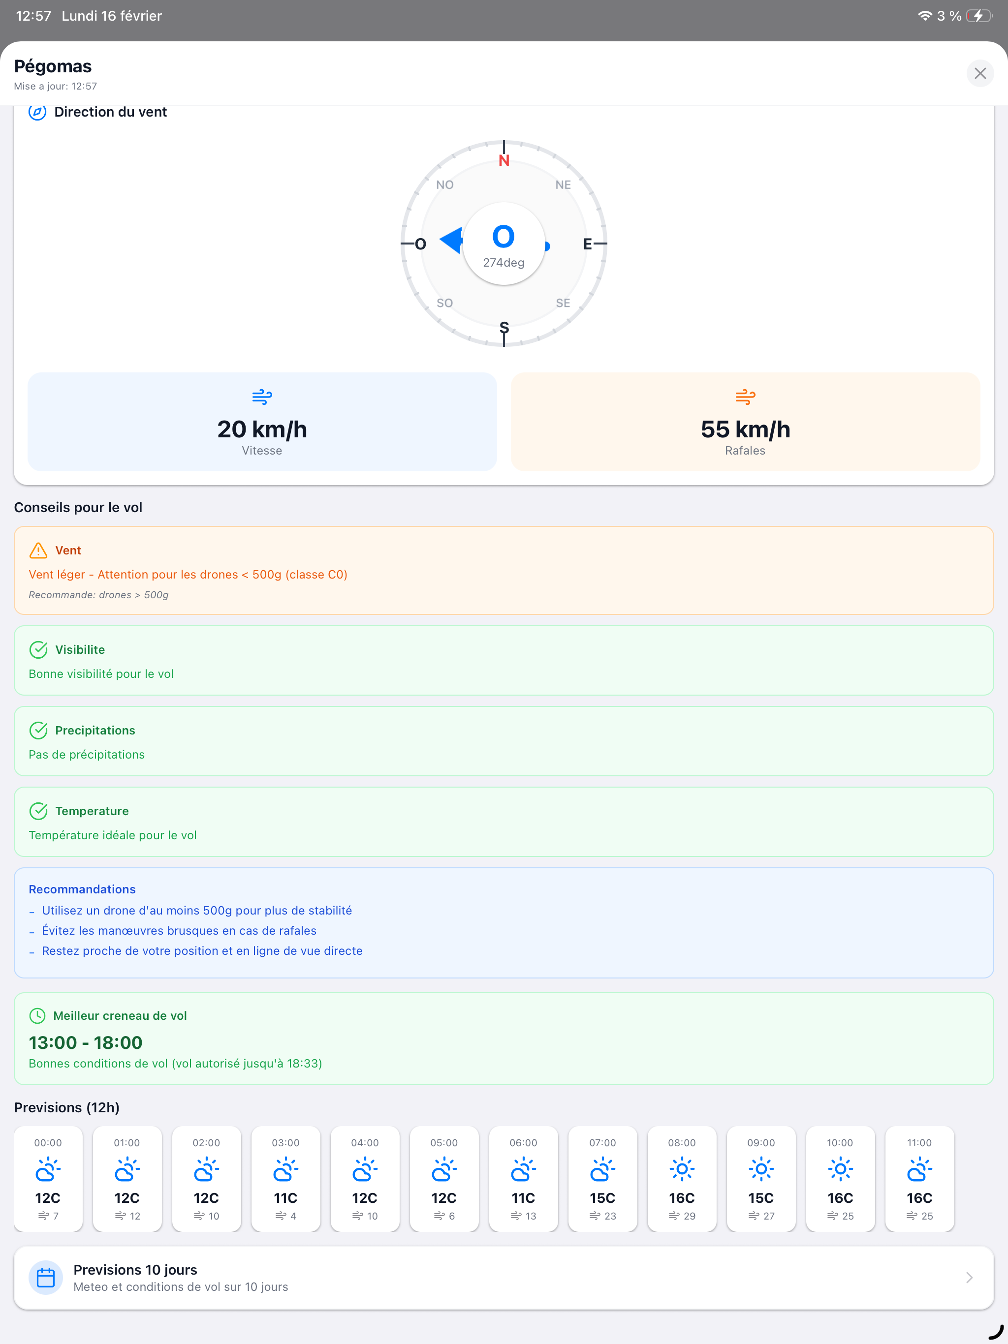Click 'Utilisez un drone d'au moins 500g' recommendation
The image size is (1008, 1344).
[197, 911]
